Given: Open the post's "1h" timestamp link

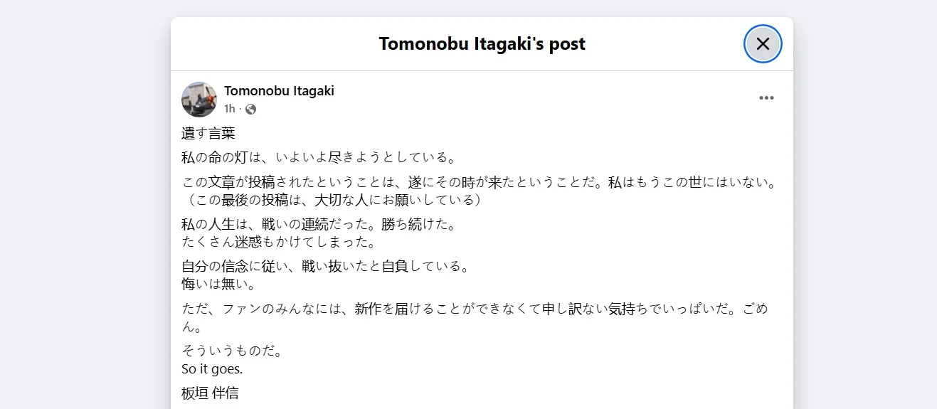Looking at the screenshot, I should (229, 109).
